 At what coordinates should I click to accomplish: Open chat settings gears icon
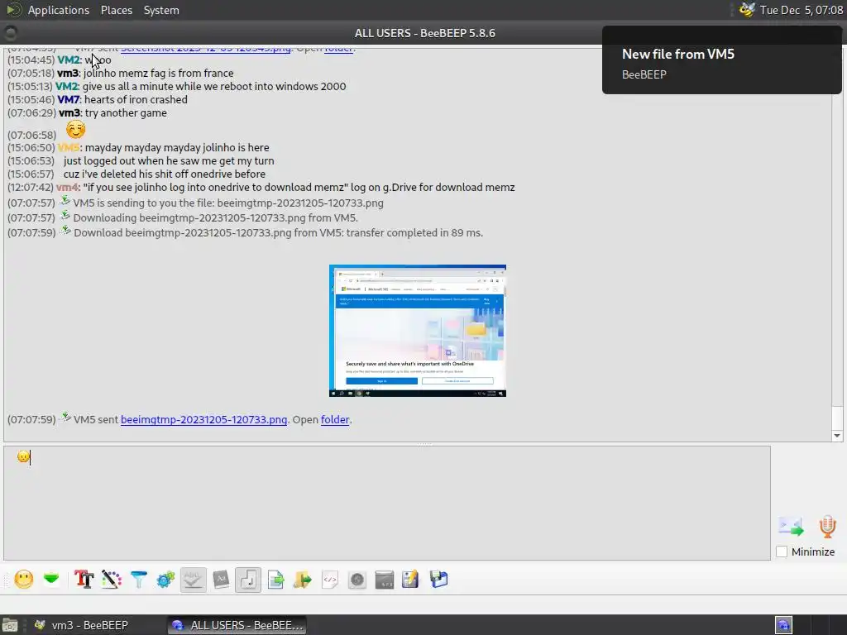tap(165, 580)
